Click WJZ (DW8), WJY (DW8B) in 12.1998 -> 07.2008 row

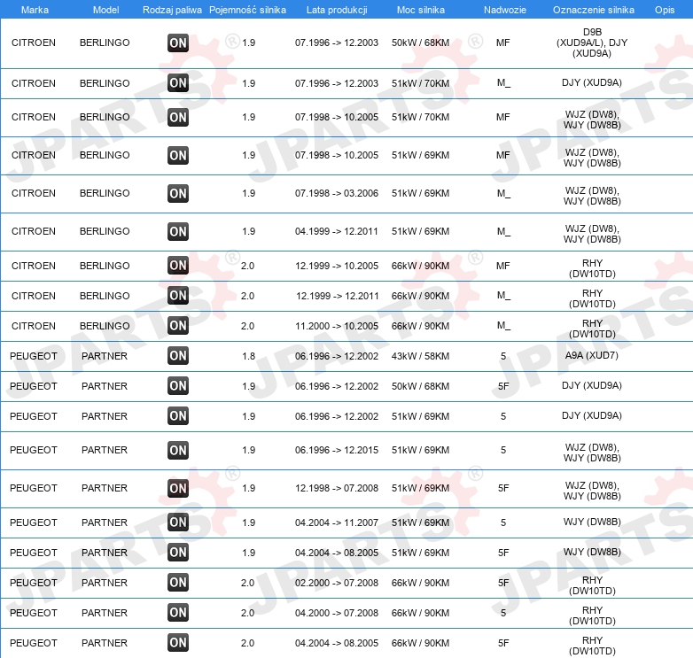click(592, 491)
